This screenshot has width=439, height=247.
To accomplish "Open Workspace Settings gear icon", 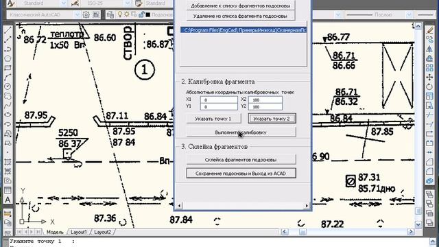I will click(86, 14).
